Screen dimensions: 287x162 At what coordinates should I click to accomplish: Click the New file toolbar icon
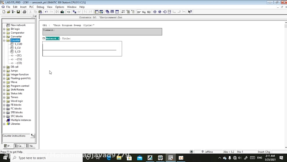coord(4,12)
